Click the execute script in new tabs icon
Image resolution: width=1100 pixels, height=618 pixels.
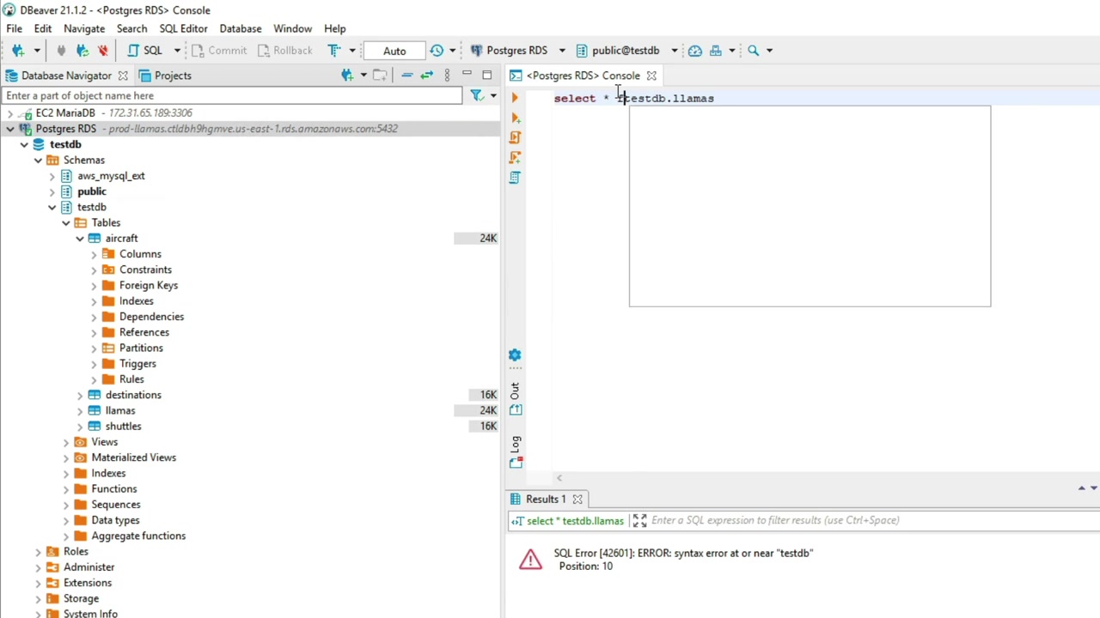[515, 157]
